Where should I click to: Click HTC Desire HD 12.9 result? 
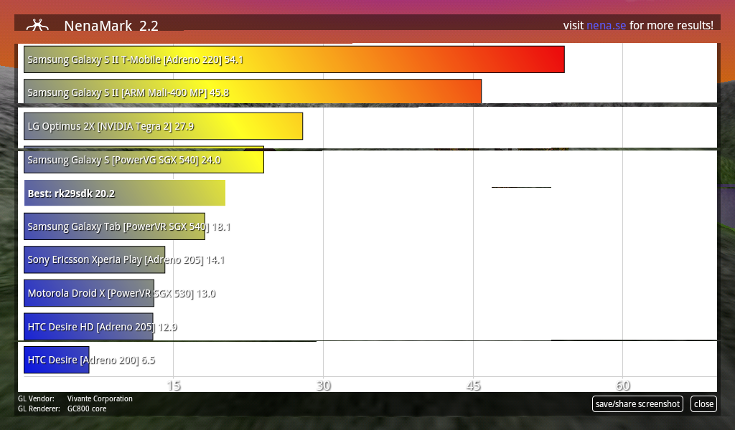pos(88,327)
